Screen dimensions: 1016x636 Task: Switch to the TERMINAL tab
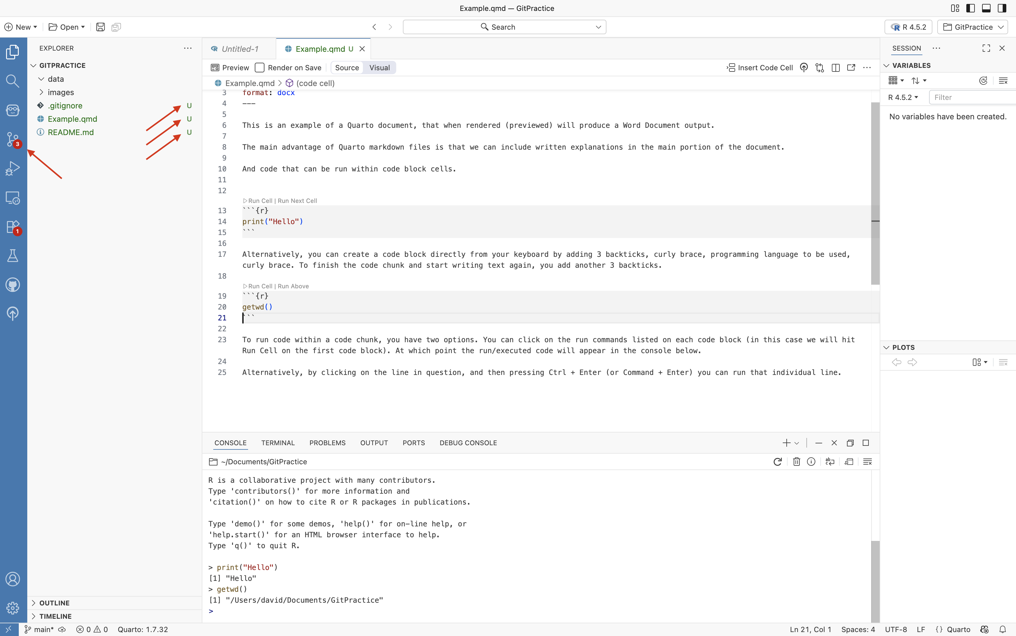click(278, 443)
